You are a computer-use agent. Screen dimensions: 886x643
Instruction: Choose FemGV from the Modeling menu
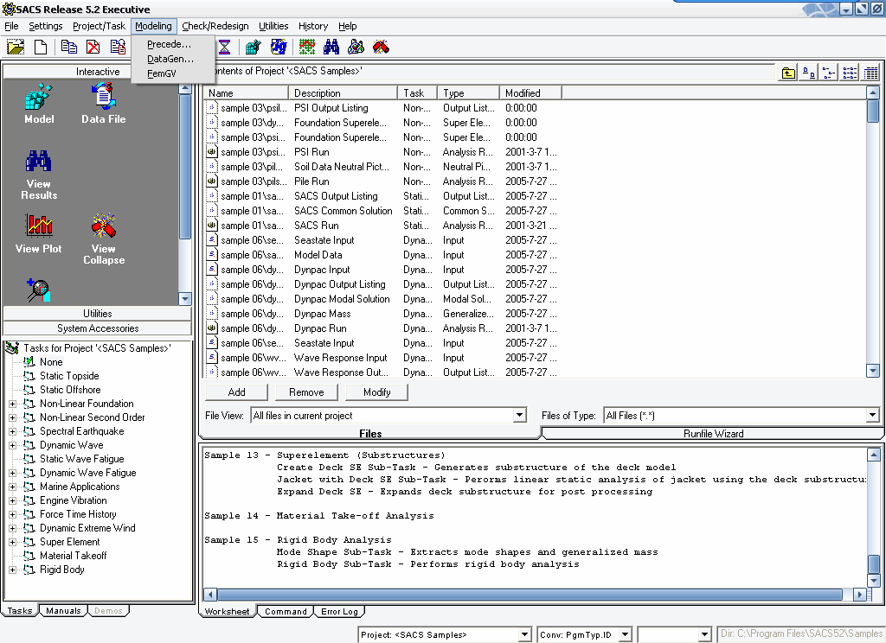tap(162, 73)
